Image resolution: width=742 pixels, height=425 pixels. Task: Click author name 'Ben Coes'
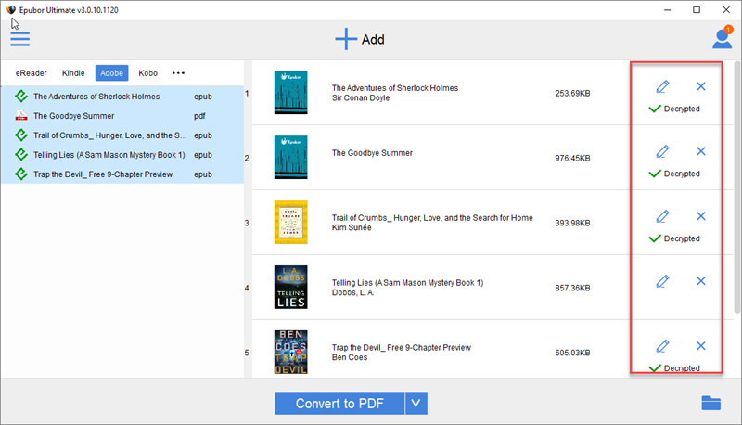350,357
